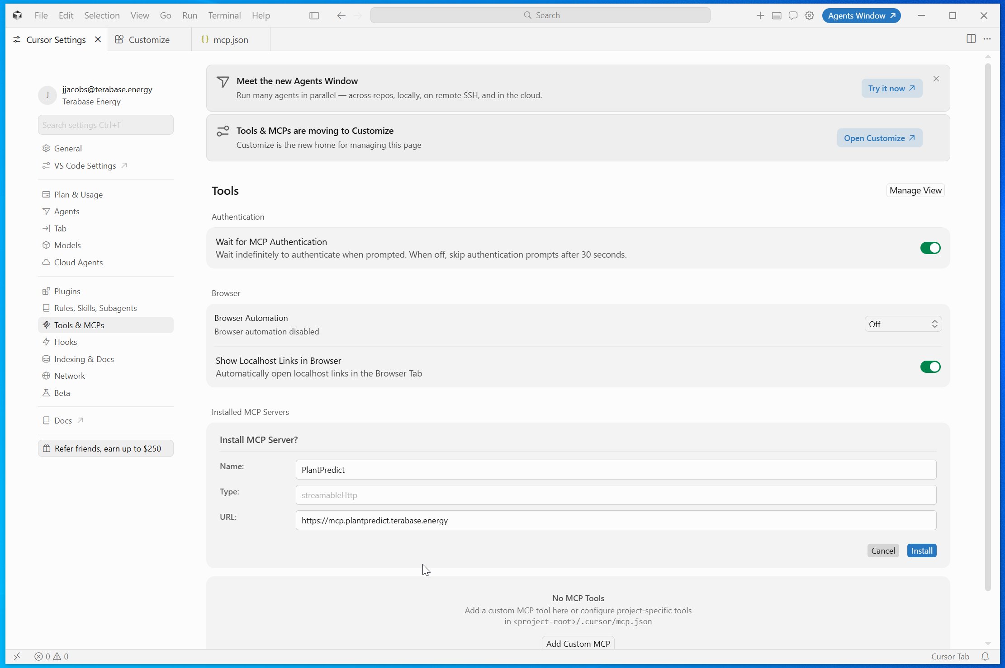Click the Search settings field

click(106, 125)
